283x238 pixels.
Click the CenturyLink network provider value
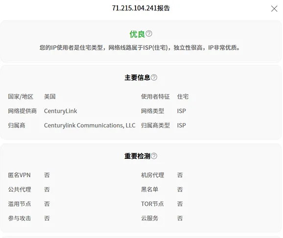[x=60, y=111]
